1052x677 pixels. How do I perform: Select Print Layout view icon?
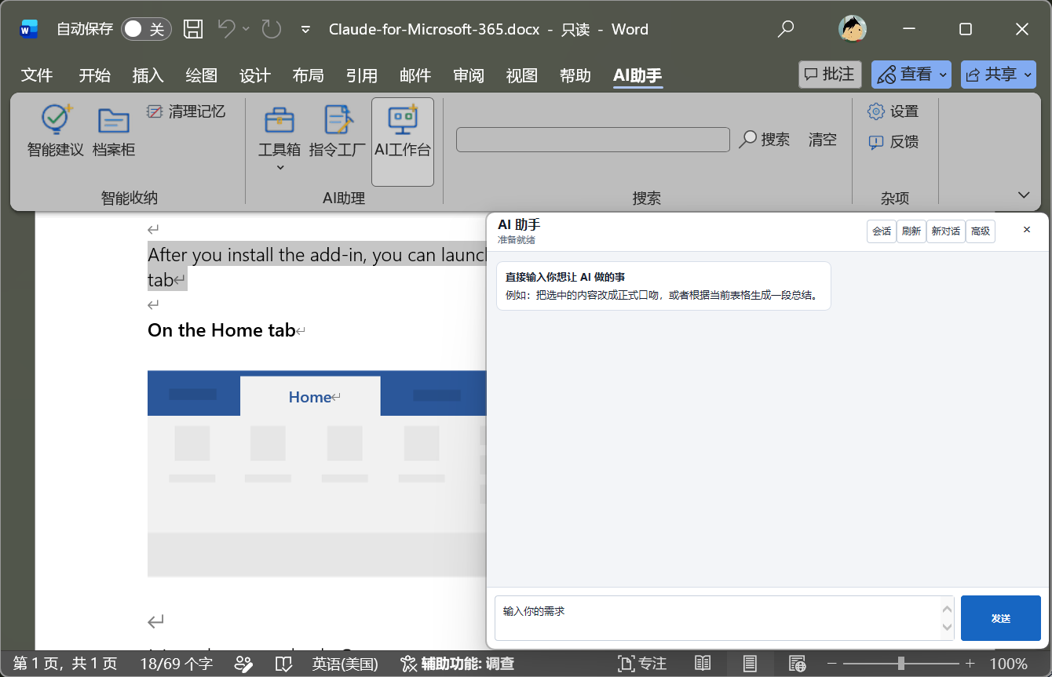[x=750, y=664]
